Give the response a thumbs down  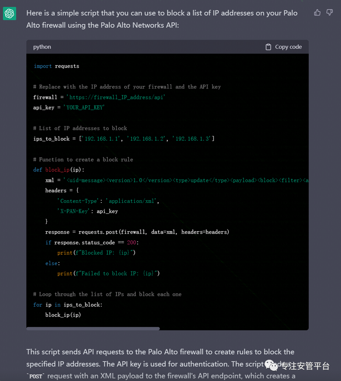click(330, 12)
